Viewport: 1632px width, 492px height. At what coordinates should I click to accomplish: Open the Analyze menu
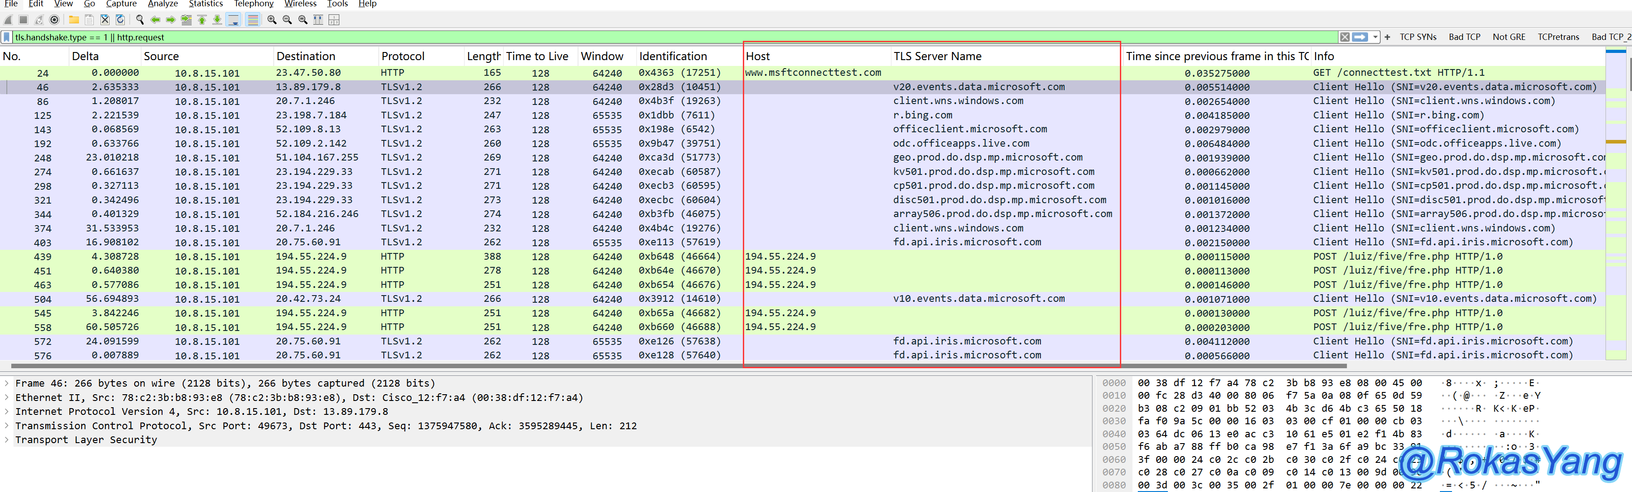pos(163,4)
